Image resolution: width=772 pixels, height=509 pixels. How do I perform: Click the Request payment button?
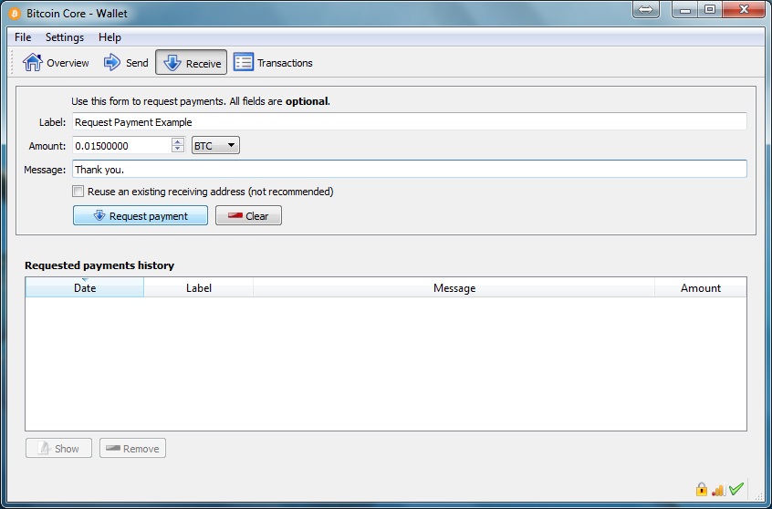(x=141, y=215)
